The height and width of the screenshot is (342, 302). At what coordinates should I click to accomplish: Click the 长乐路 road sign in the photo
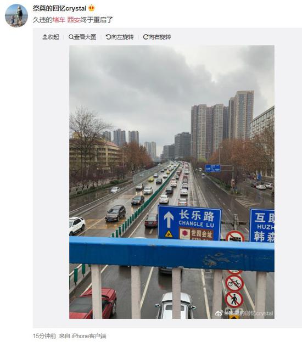tap(189, 223)
